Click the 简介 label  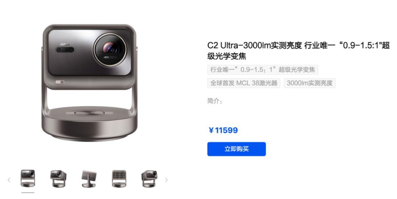click(215, 101)
